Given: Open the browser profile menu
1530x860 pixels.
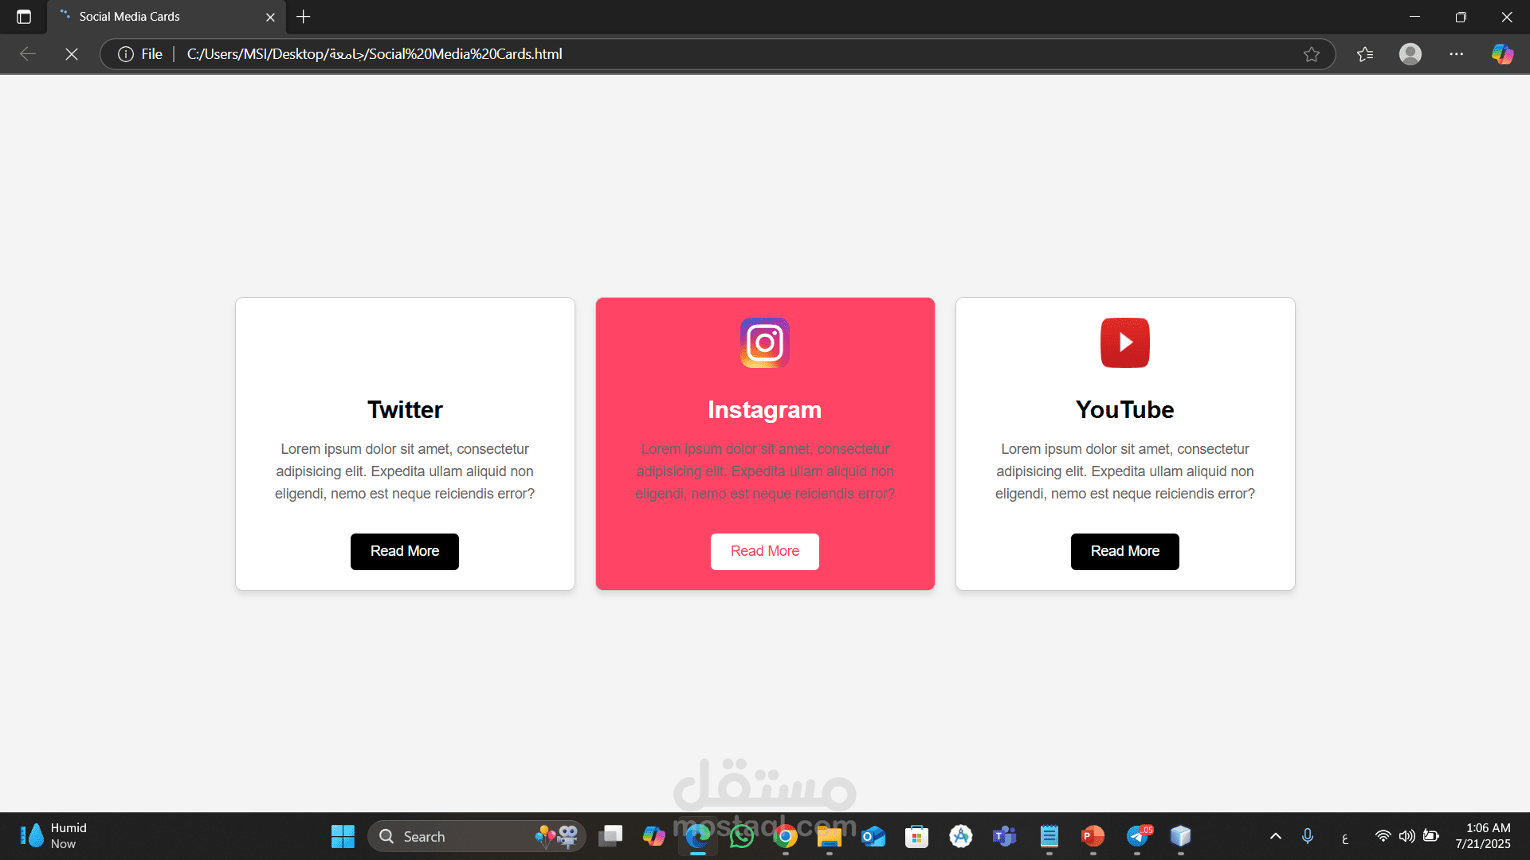Looking at the screenshot, I should pyautogui.click(x=1410, y=54).
